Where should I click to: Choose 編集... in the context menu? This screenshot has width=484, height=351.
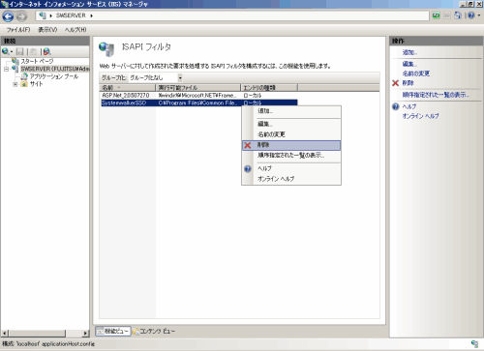[291, 124]
